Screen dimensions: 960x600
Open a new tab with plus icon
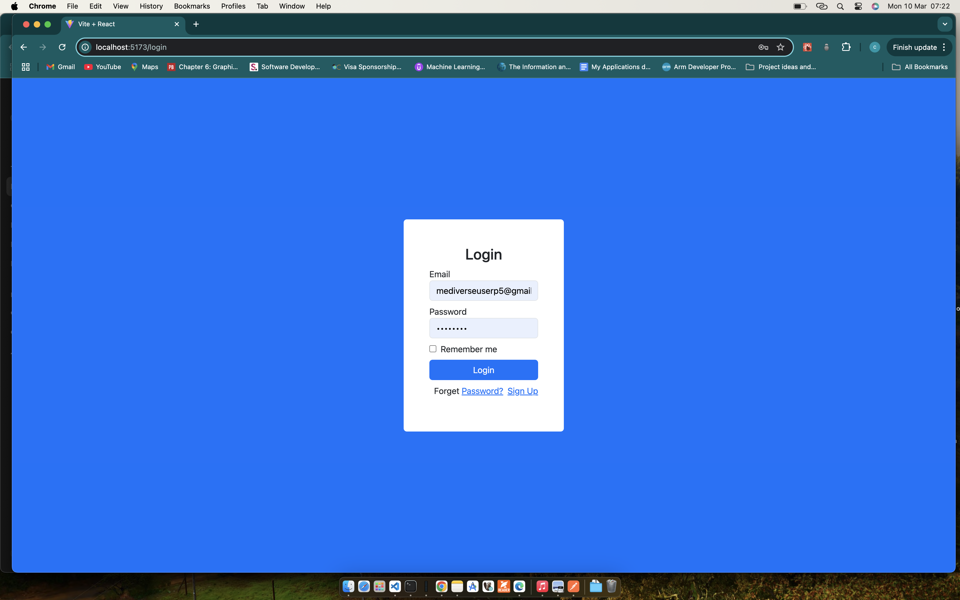pos(196,24)
